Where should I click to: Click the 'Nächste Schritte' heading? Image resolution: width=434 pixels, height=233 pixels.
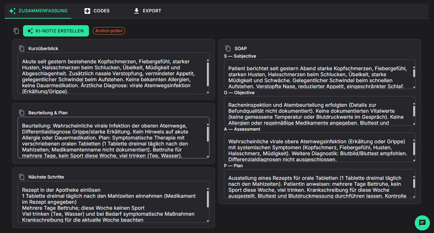pos(46,177)
